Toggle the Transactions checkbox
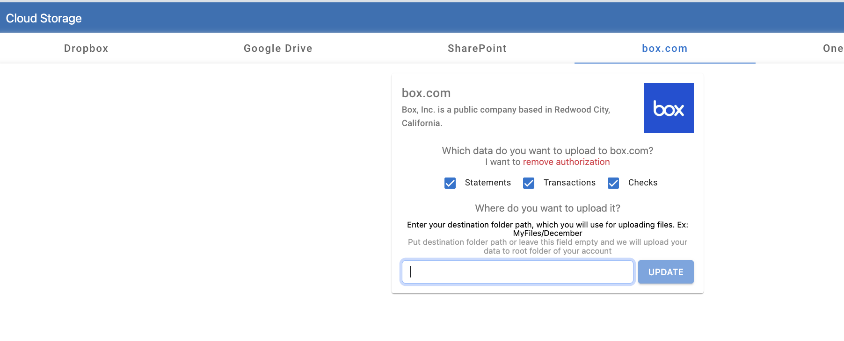Screen dimensions: 844x341 (529, 183)
